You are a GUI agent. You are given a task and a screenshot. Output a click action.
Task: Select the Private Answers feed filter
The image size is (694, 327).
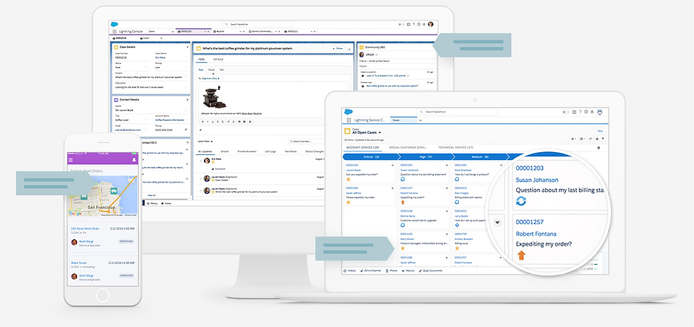248,151
